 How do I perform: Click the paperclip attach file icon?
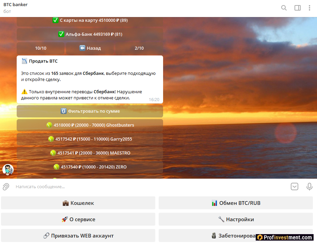(6, 186)
